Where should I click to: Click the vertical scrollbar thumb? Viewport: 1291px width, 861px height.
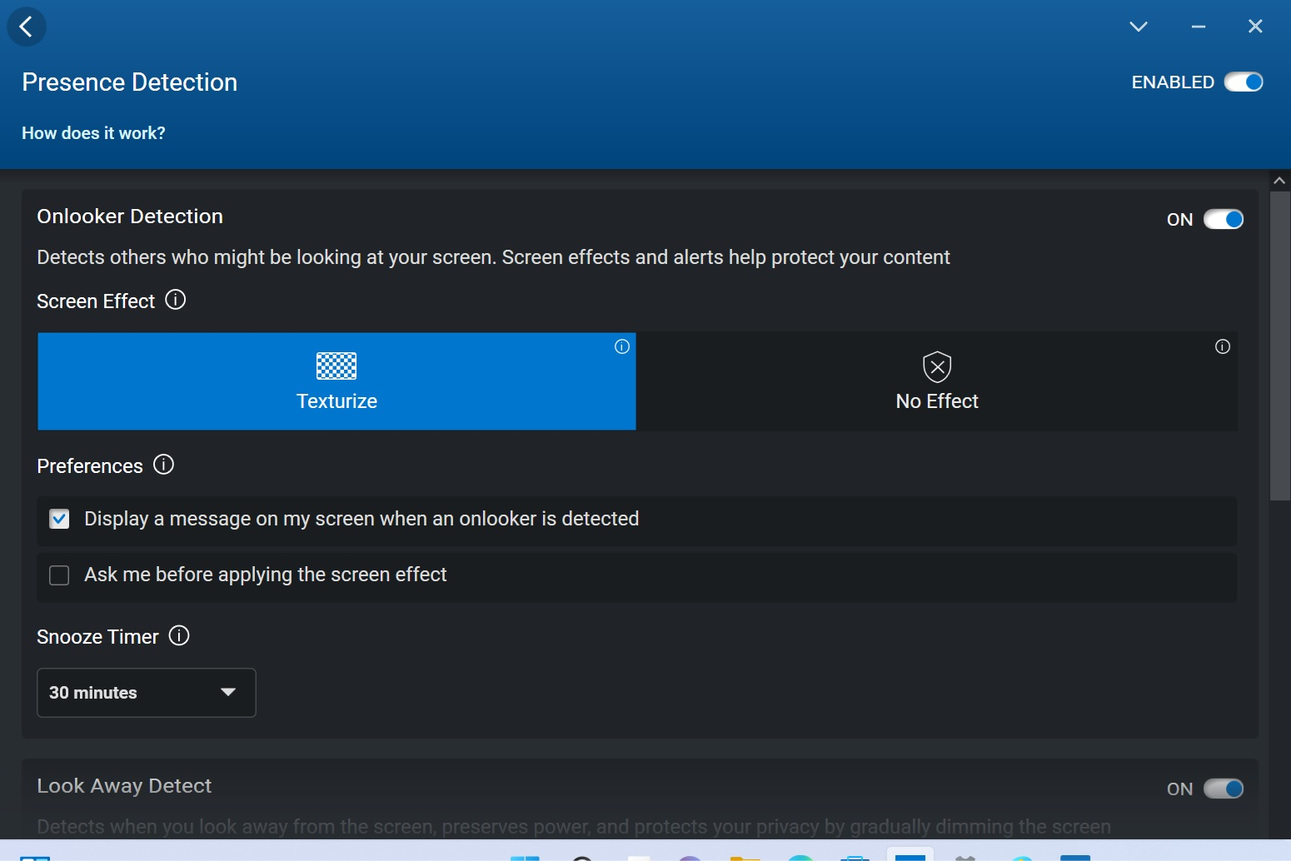(1279, 346)
